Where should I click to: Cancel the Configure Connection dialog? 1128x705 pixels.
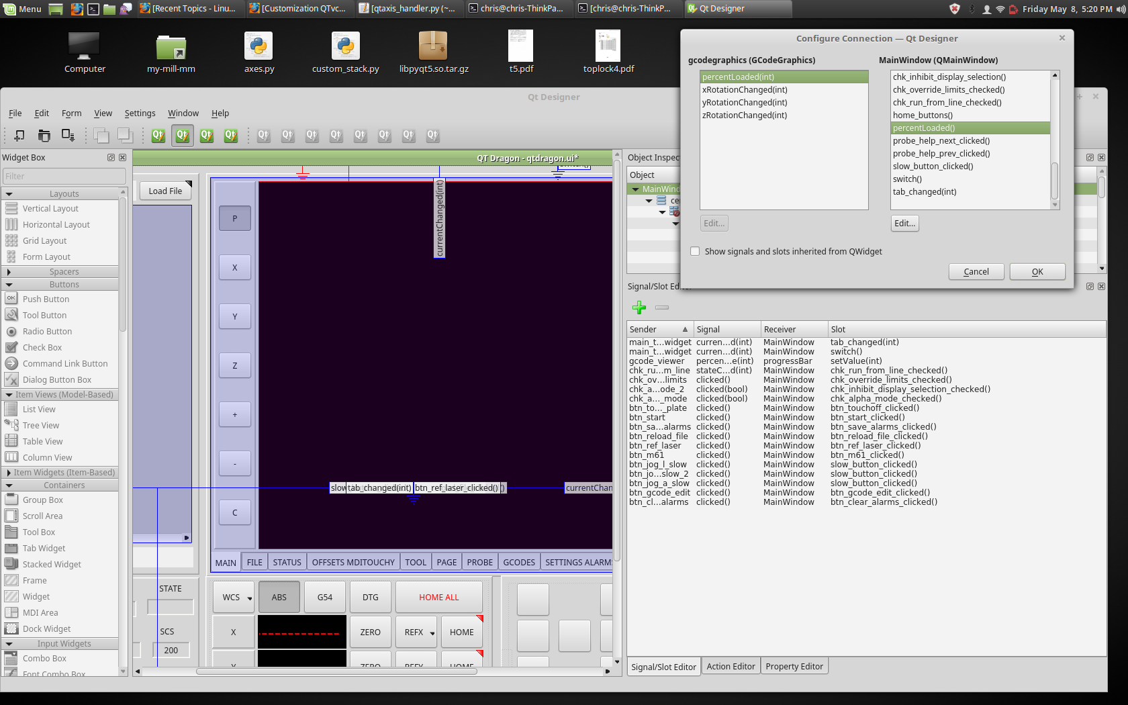pyautogui.click(x=976, y=271)
